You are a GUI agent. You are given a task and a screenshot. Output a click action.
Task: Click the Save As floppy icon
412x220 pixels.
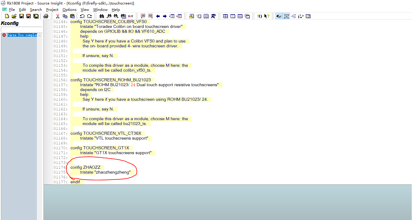pos(29,16)
